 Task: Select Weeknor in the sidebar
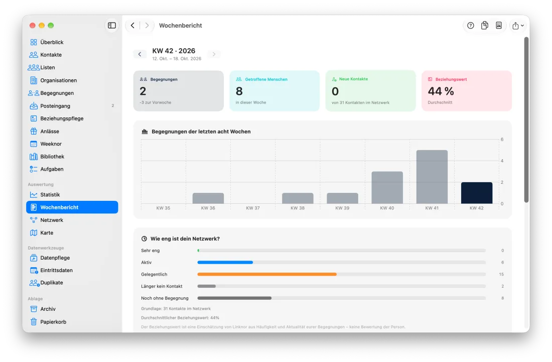(x=72, y=144)
